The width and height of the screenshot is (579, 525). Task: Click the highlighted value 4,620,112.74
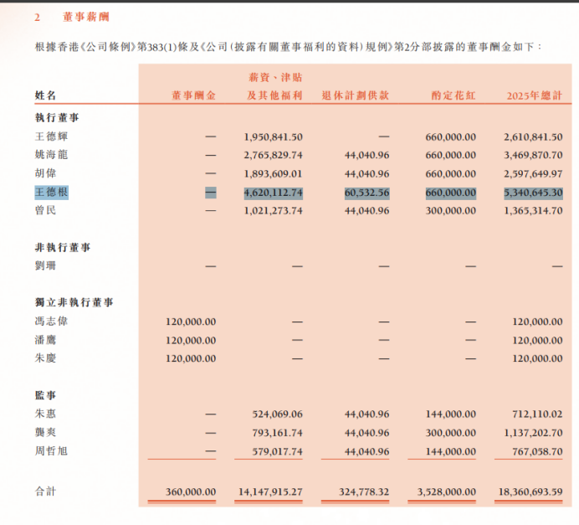(274, 193)
